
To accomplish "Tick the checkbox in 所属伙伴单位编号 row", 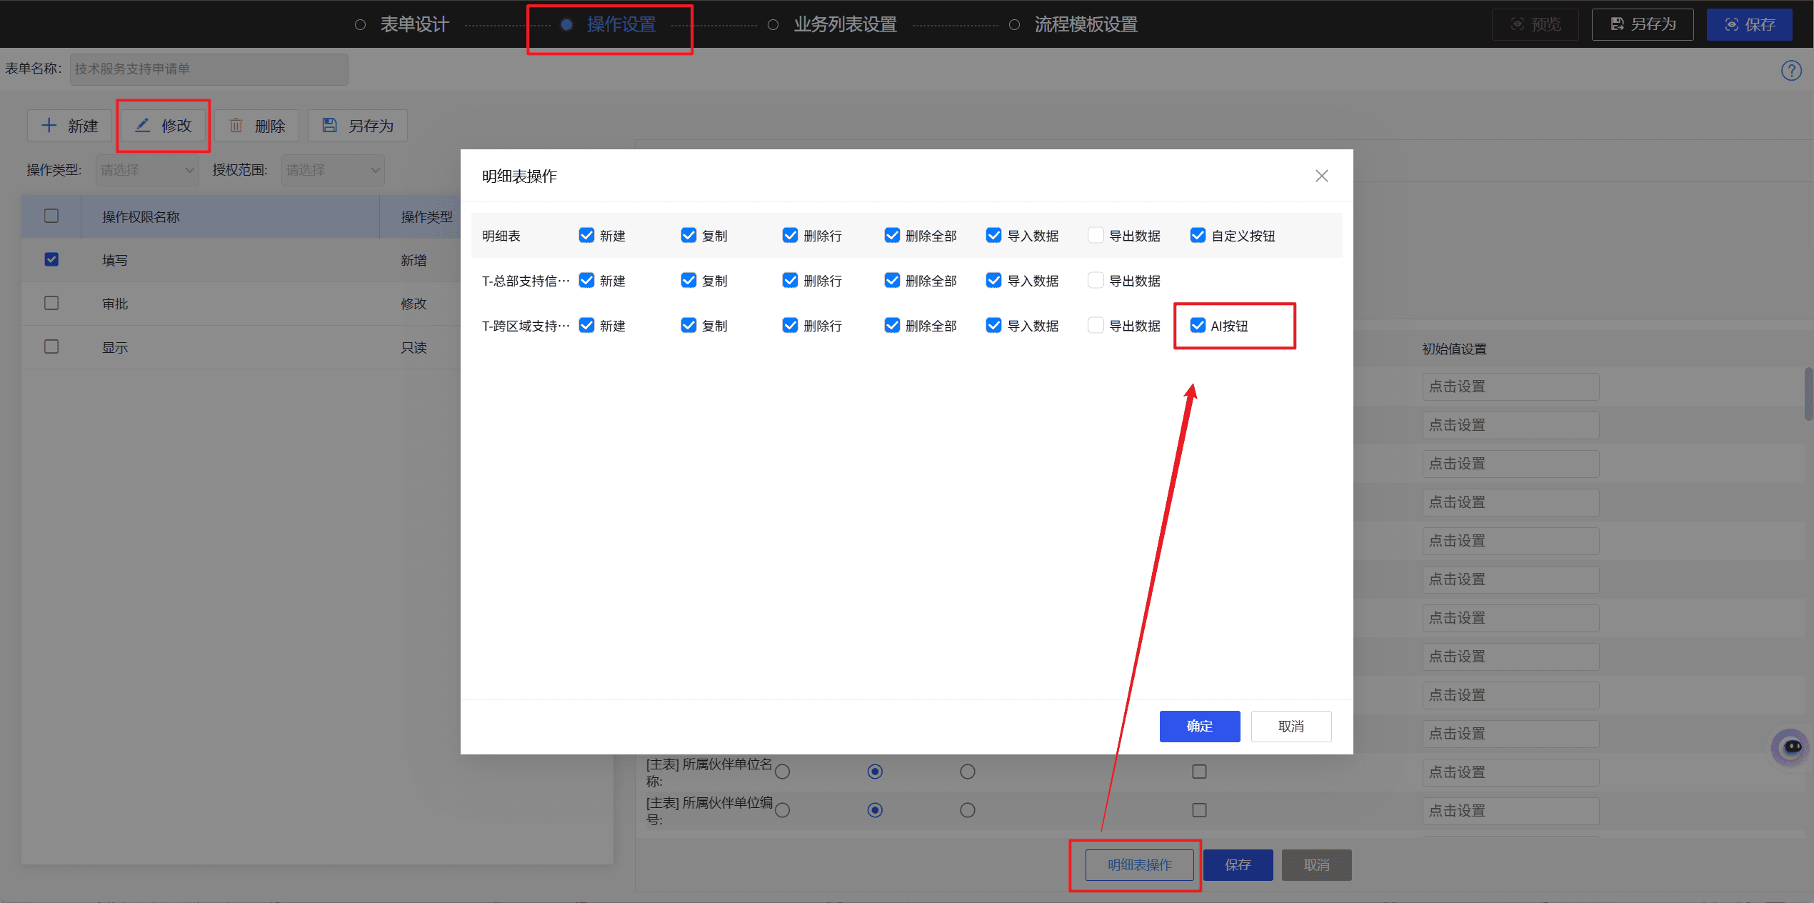I will pyautogui.click(x=1200, y=810).
